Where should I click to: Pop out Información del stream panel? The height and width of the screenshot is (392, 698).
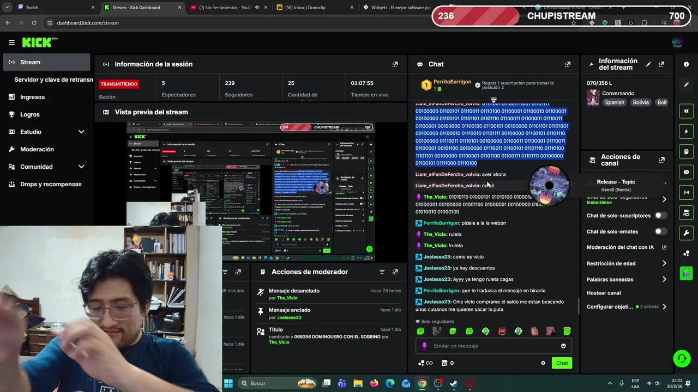pyautogui.click(x=661, y=64)
